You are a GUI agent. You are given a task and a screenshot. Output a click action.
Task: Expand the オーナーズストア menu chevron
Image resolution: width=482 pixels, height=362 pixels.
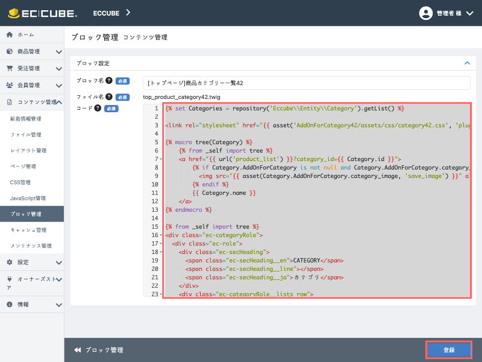click(x=58, y=279)
